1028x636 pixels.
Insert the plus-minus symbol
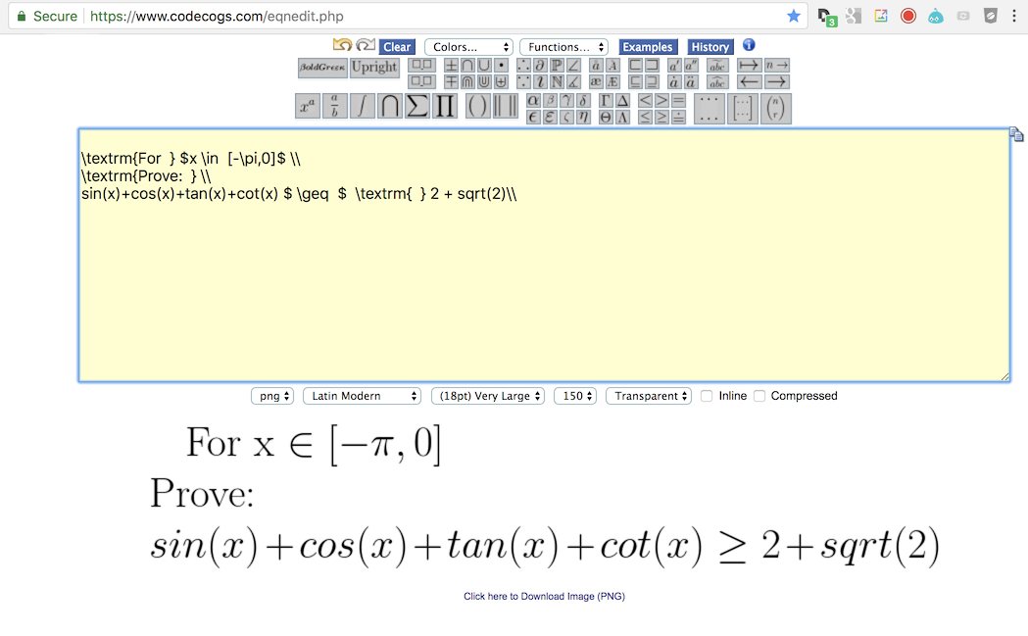click(x=451, y=65)
